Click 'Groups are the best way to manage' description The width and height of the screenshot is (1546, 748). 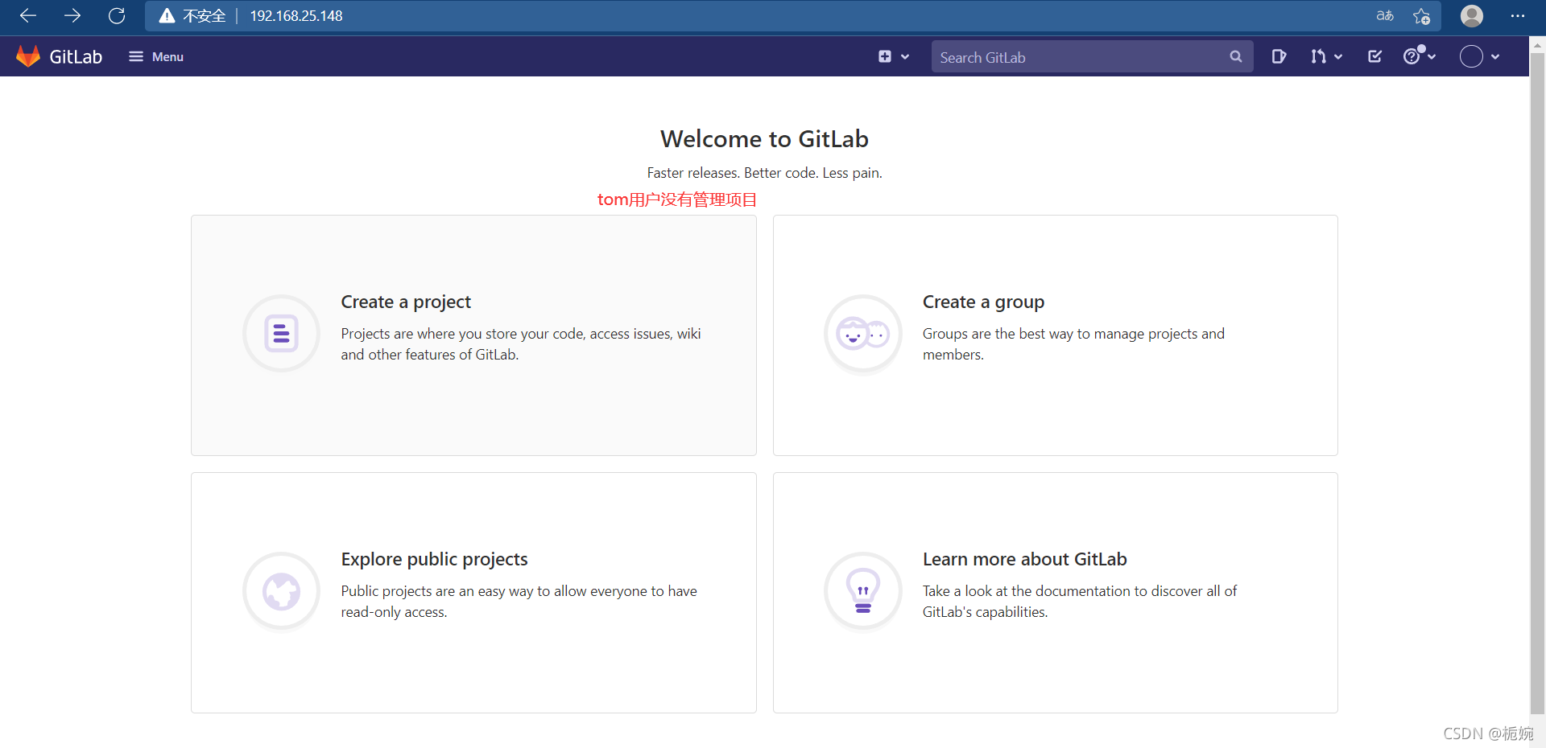(x=1073, y=344)
